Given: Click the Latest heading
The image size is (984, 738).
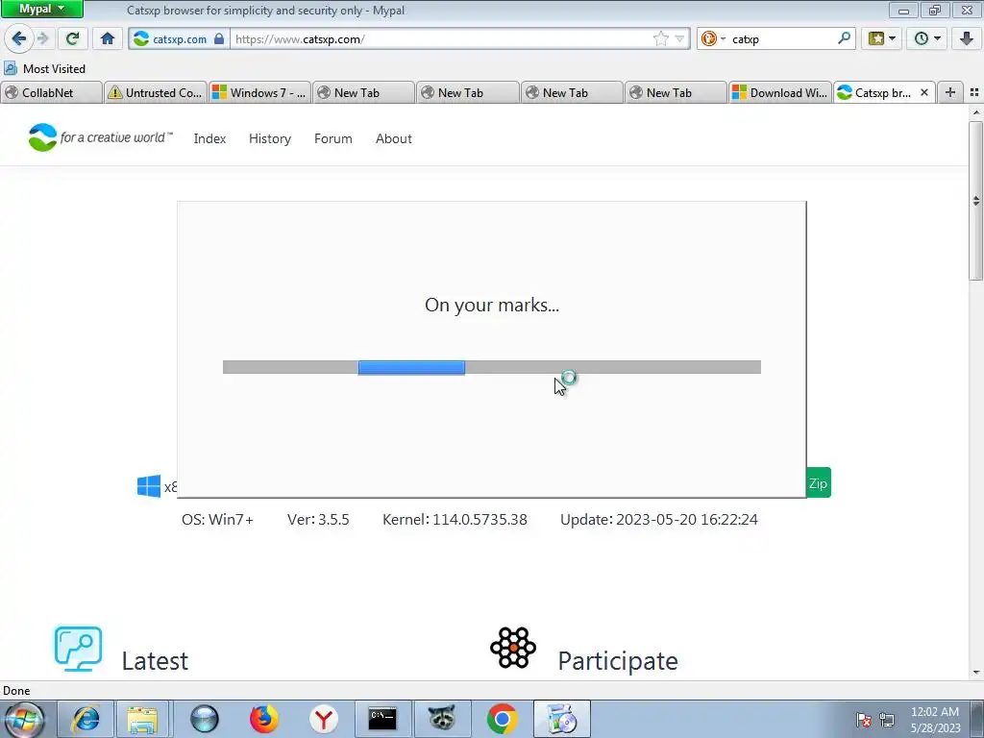Looking at the screenshot, I should (x=155, y=661).
